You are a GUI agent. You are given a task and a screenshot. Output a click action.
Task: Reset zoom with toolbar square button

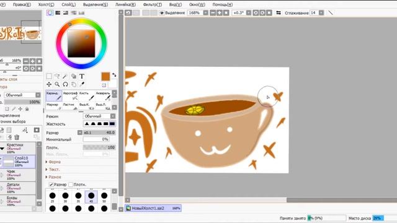[x=226, y=12]
